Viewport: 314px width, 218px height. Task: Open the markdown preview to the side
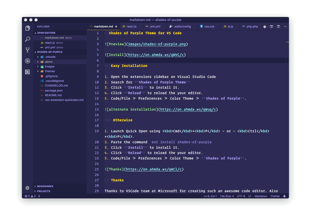[x=271, y=27]
